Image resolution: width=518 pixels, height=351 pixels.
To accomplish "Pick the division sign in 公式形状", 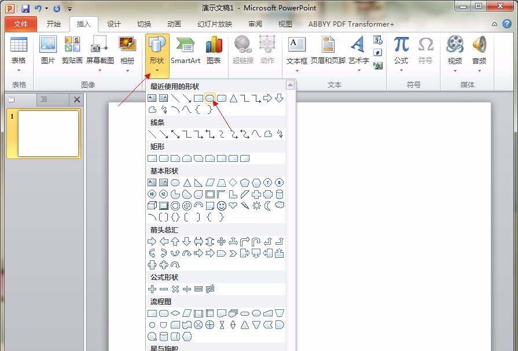I will click(186, 289).
